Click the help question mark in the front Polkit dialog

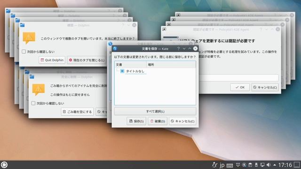(x=261, y=29)
